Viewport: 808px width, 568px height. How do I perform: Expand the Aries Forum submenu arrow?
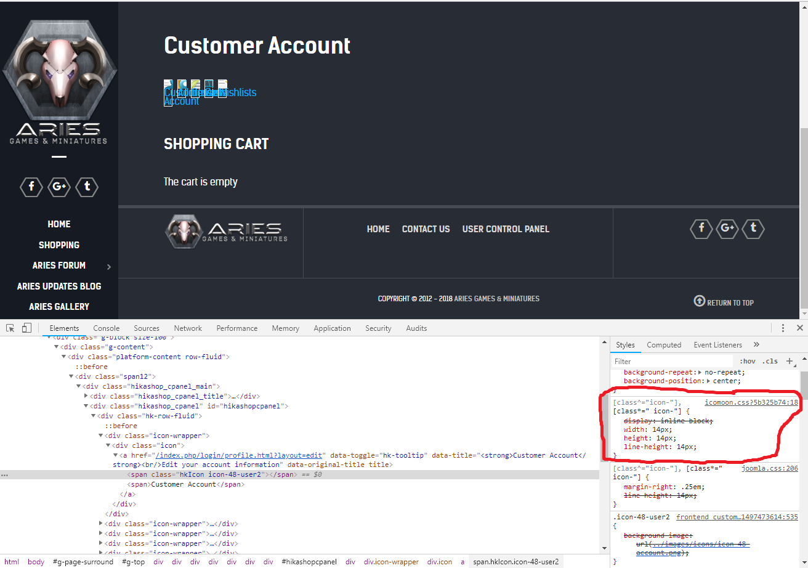(x=109, y=267)
